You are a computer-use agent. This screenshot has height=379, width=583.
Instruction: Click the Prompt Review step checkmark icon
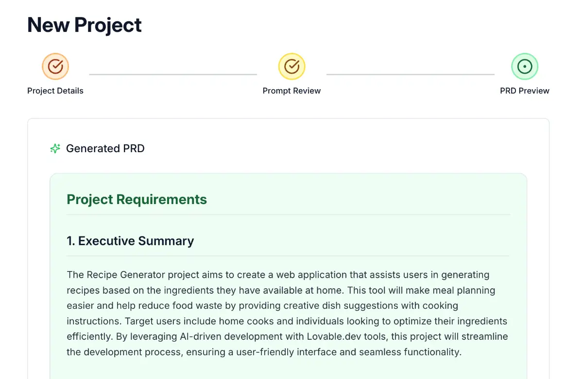click(x=291, y=66)
